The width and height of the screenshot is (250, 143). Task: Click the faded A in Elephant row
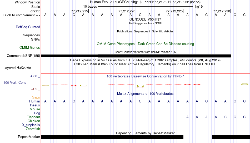pyautogui.click(x=206, y=117)
